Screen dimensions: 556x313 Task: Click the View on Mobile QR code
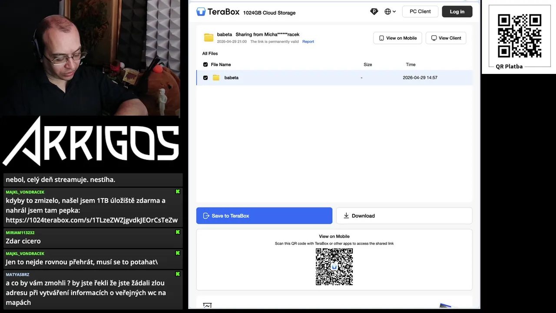click(334, 266)
